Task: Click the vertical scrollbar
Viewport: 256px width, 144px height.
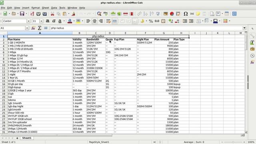Action: point(246,83)
